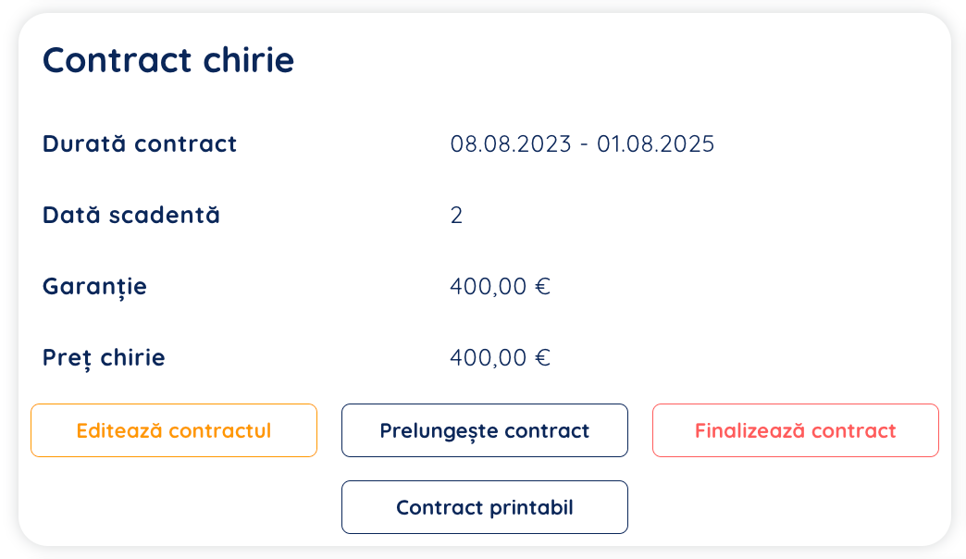The image size is (966, 559).
Task: Click the Garanție label
Action: pos(94,287)
